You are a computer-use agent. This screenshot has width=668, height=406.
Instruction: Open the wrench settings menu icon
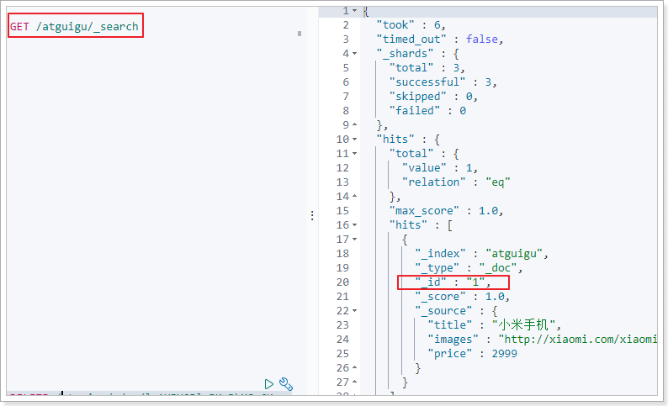click(286, 384)
